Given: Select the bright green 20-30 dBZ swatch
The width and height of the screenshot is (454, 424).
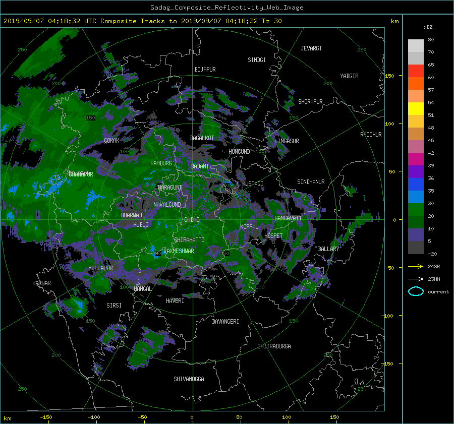Looking at the screenshot, I should [x=416, y=210].
